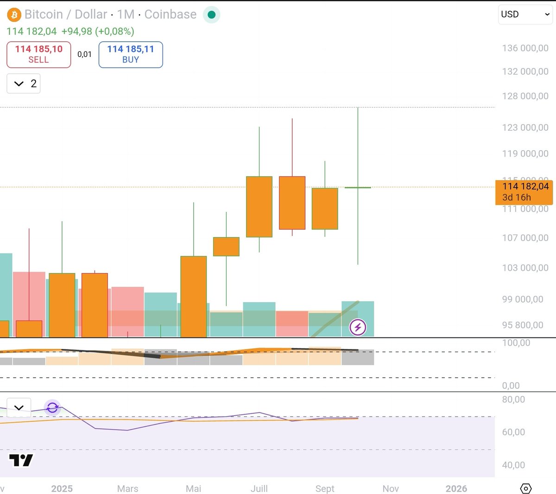Click the Bitcoin symbol logo icon
This screenshot has width=556, height=494.
[14, 15]
